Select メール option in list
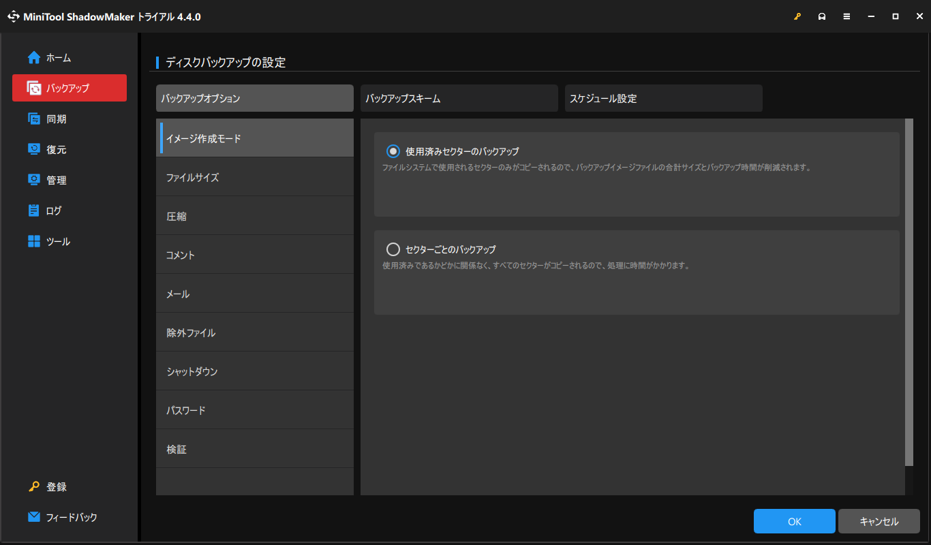Screen dimensions: 931x545 [255, 294]
